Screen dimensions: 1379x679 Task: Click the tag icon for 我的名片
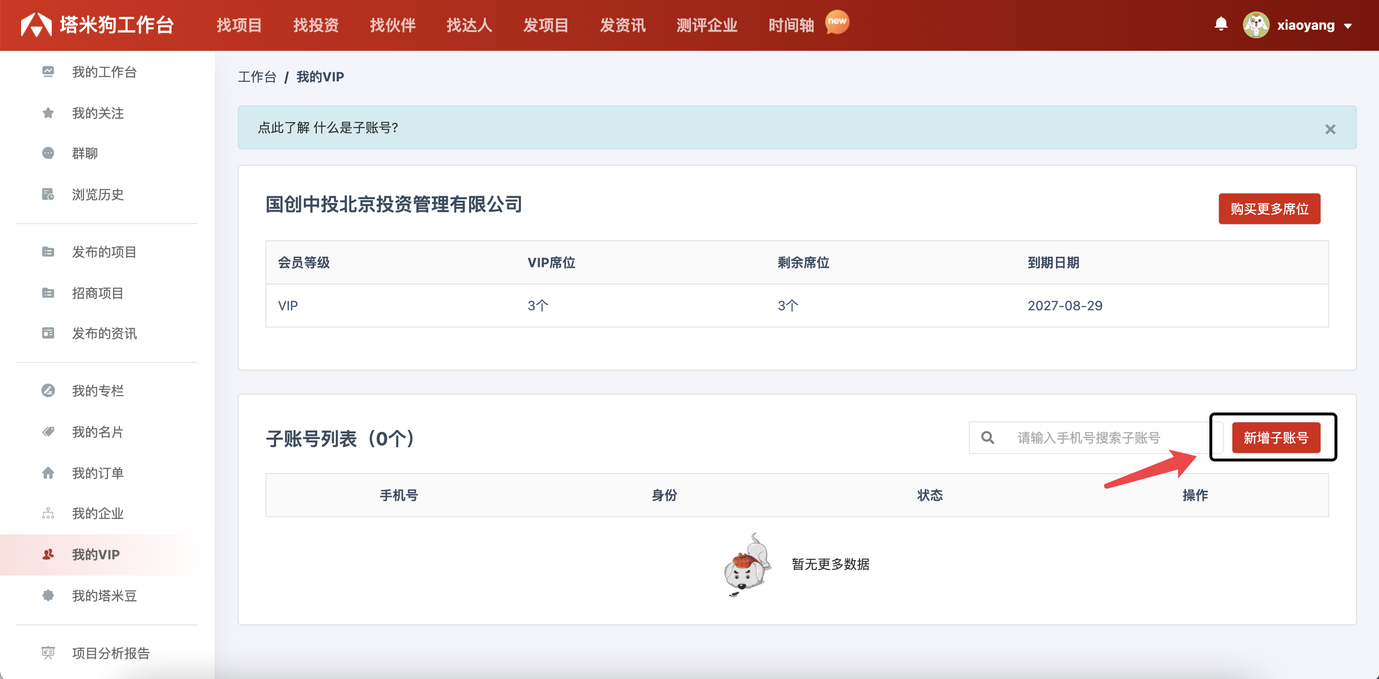(48, 432)
